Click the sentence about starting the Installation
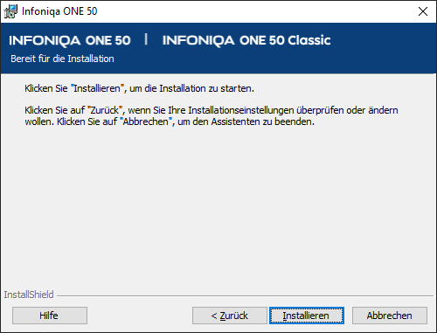Screen dimensions: 437x333 point(139,88)
